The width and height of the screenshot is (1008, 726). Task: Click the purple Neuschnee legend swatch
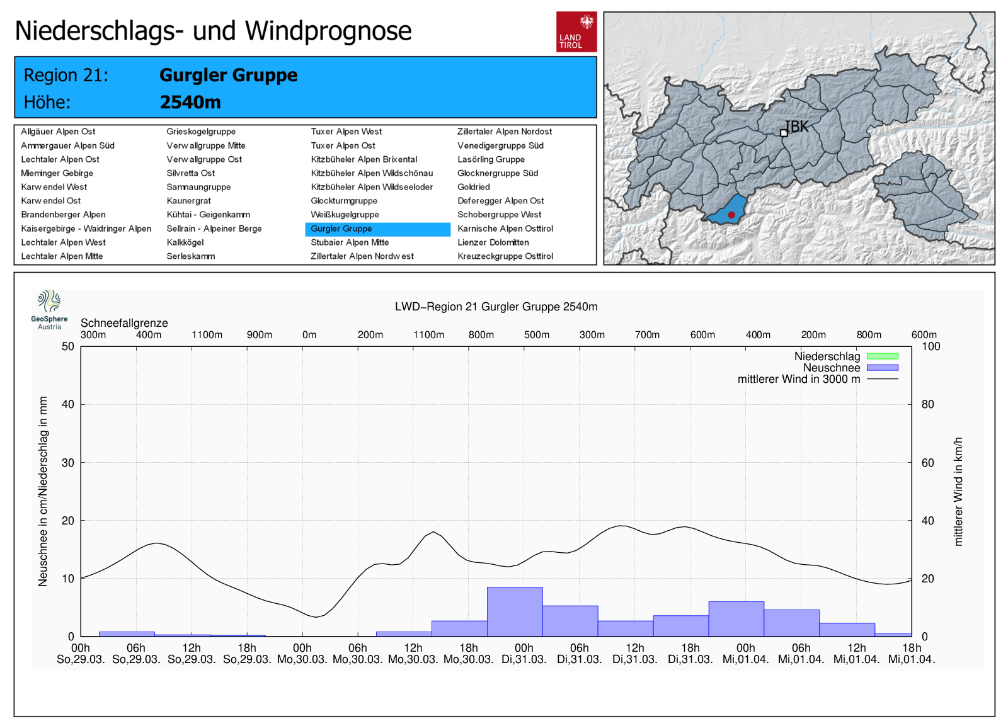point(882,368)
